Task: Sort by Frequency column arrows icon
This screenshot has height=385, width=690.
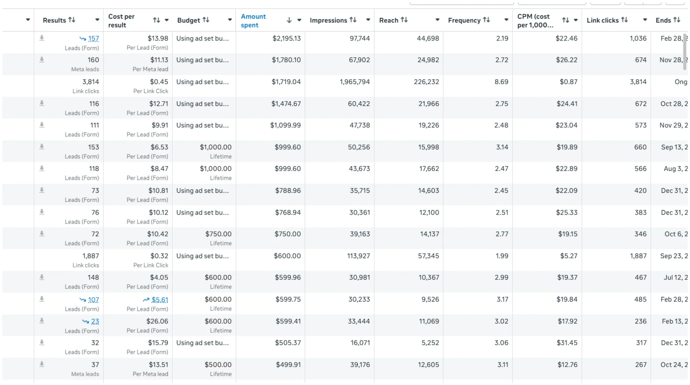Action: (x=486, y=20)
